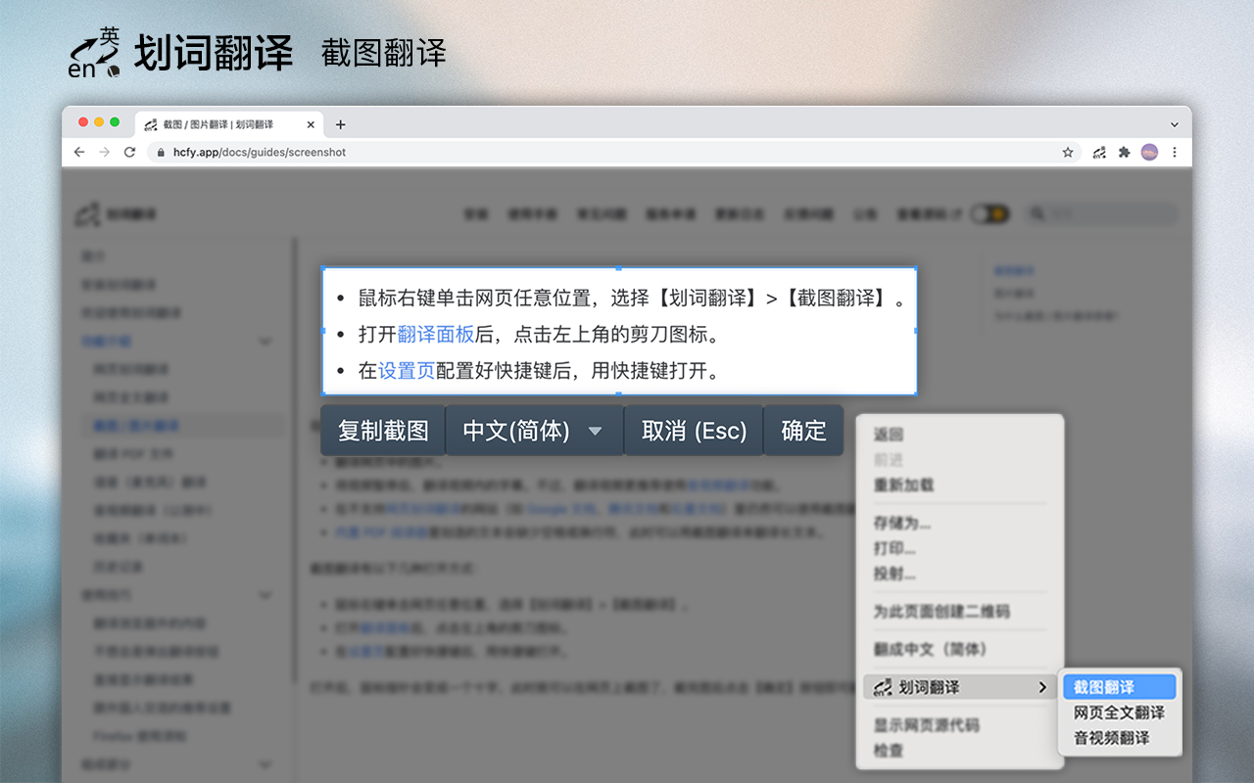Click the 复制截图 button
Screen dimensions: 1254x783
tap(382, 430)
